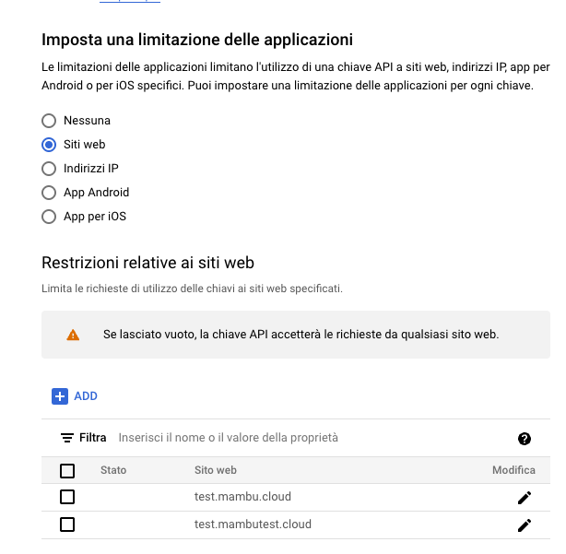Tick the checkbox for test.mambu.cloud
Viewport: 566px width, 554px height.
click(x=67, y=497)
